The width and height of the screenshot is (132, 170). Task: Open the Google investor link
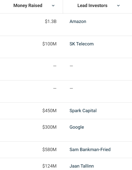tap(77, 127)
